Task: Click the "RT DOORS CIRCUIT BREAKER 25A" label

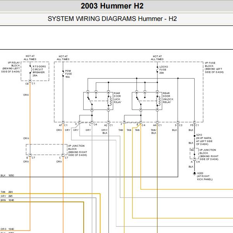Action: 39,71
